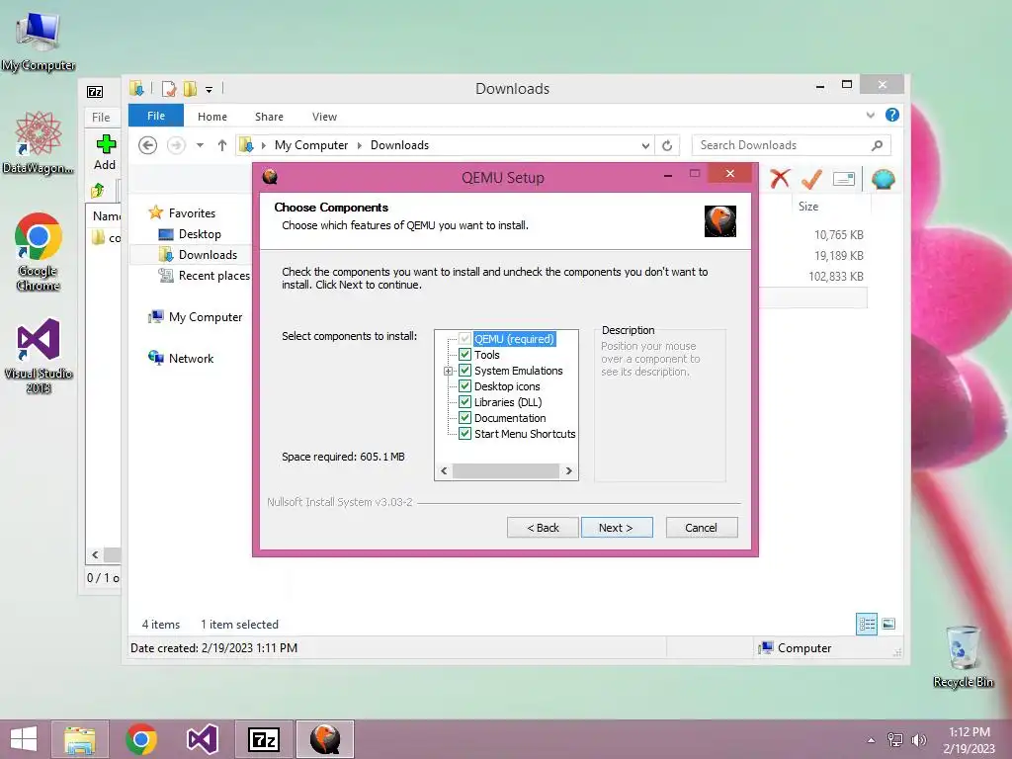Toggle Desktop icons checkbox
Viewport: 1012px width, 759px height.
point(464,386)
